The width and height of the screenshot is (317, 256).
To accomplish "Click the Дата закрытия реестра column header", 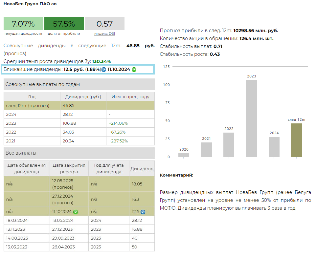I will (69, 168).
